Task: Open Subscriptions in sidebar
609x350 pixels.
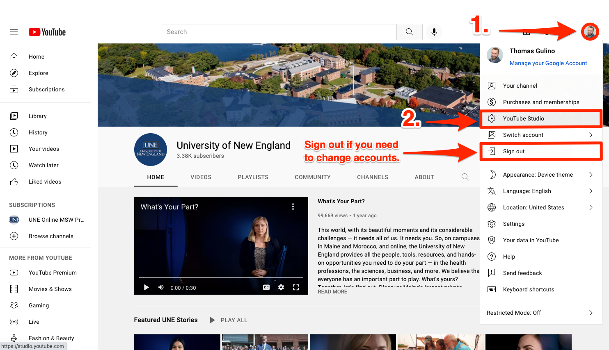Action: pyautogui.click(x=46, y=89)
